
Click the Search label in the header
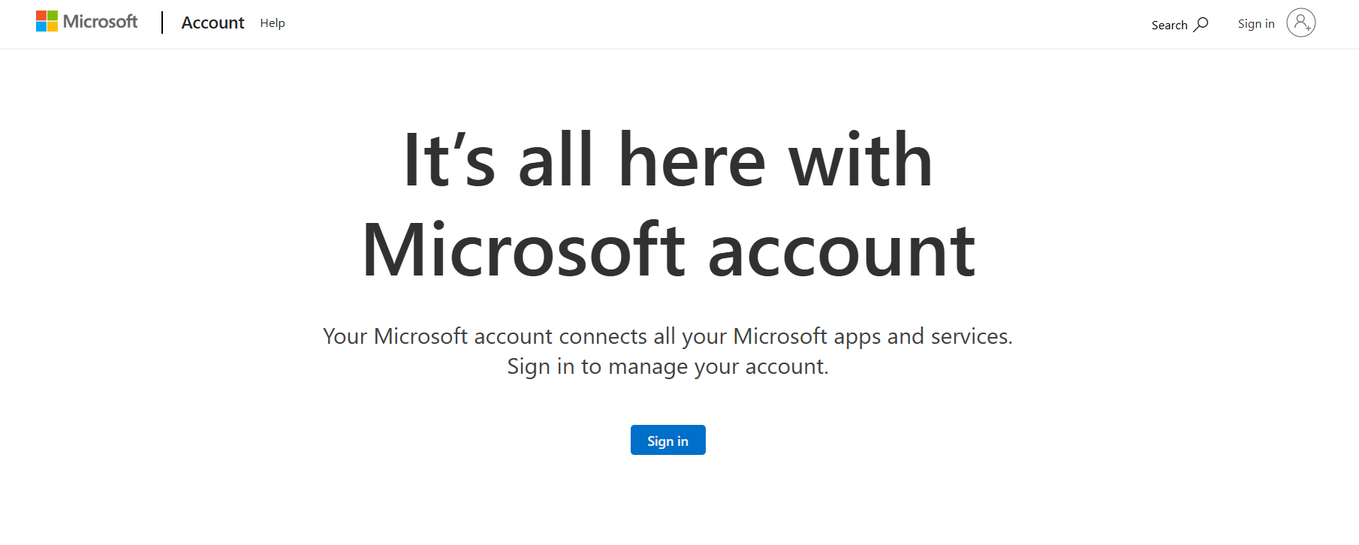(1168, 25)
